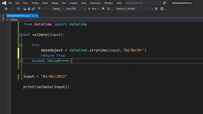Viewport: 203px width, 114px height.
Task: Click the Python package gift icon
Action: [156, 9]
